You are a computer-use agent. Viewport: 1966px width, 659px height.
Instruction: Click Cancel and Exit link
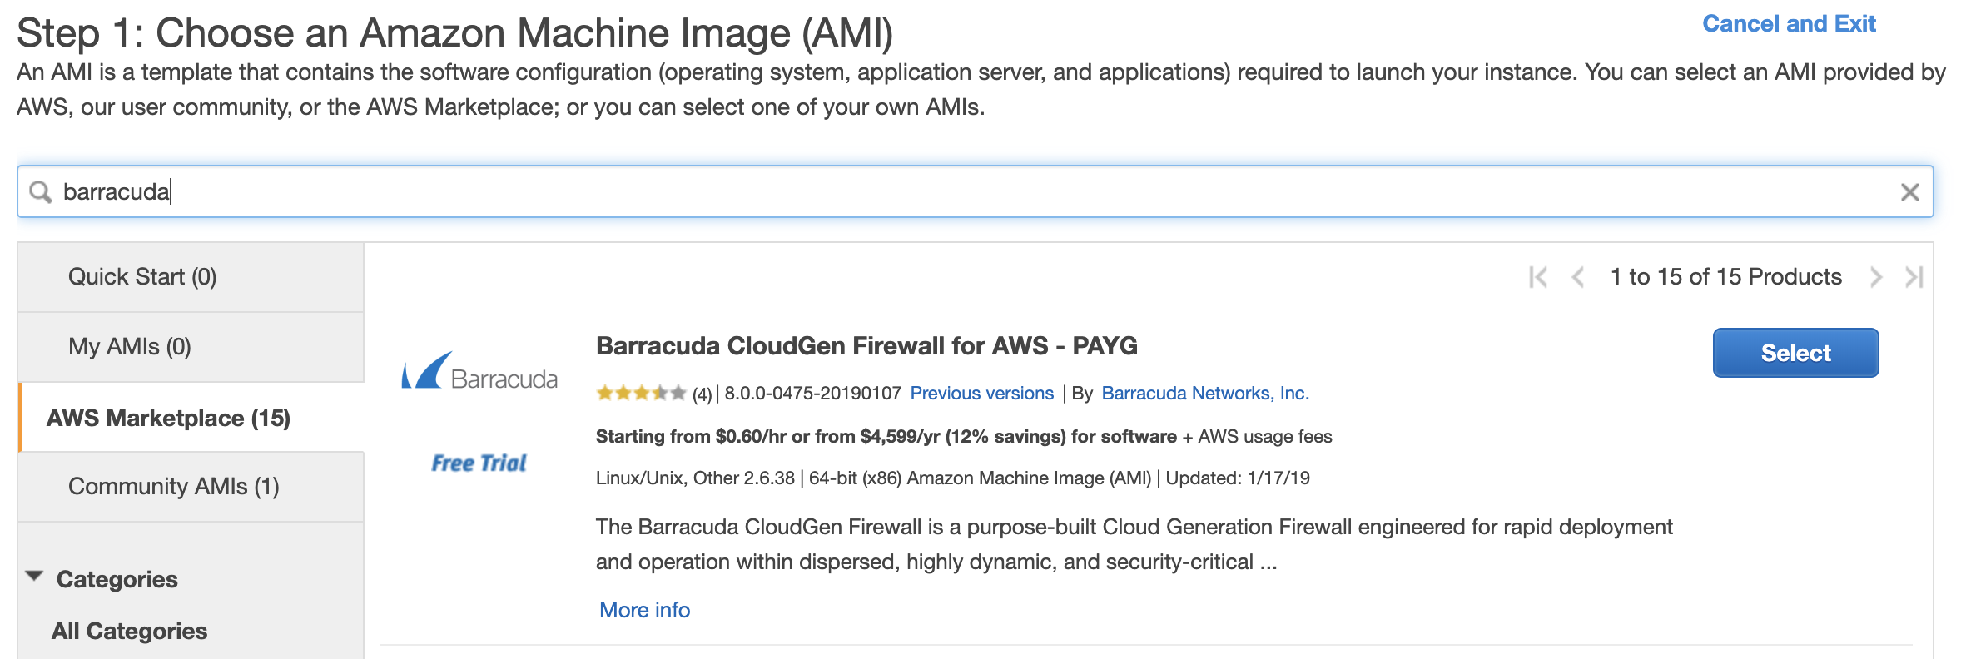[x=1789, y=24]
